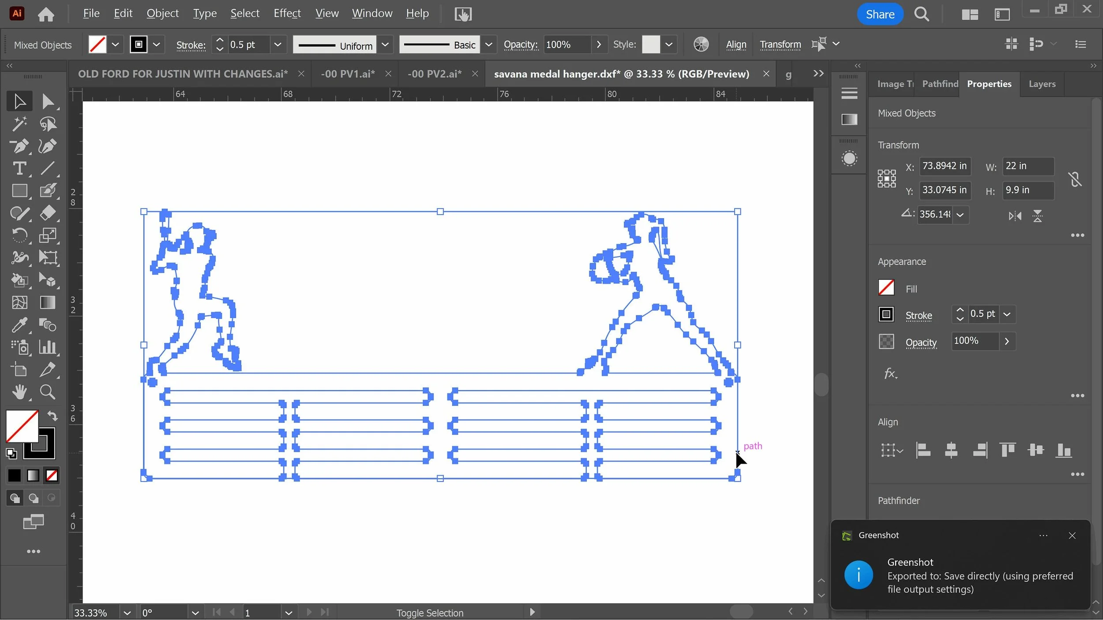Select the Type tool
Viewport: 1103px width, 620px height.
coord(19,168)
